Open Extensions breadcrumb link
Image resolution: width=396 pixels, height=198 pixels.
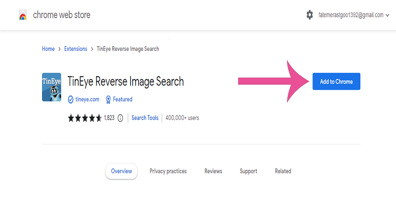tap(76, 49)
